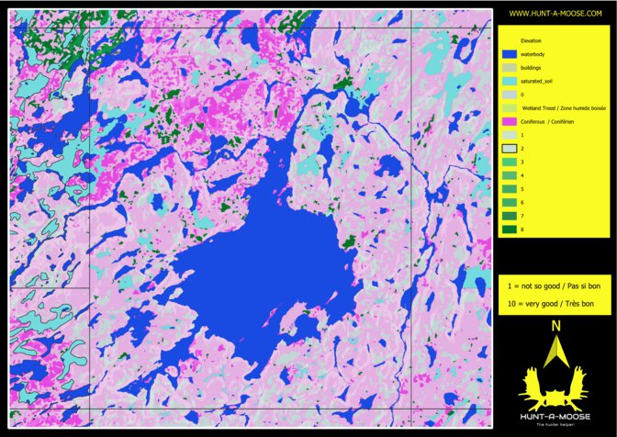Click the green swatch for class 3
The image size is (617, 437).
click(x=510, y=162)
